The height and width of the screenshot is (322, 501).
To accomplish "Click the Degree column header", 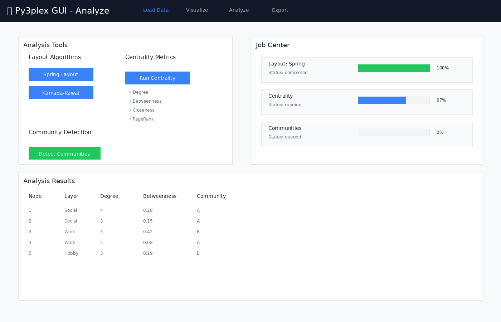I will 109,196.
